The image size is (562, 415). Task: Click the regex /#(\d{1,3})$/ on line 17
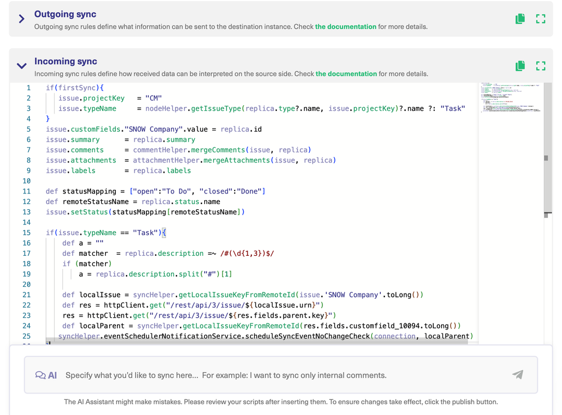[x=247, y=254]
